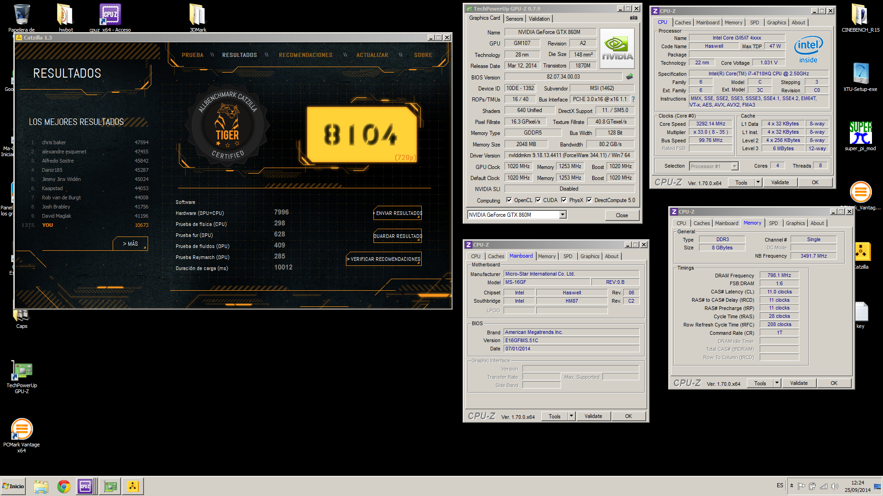The image size is (883, 496).
Task: Click the power plug tray icon
Action: (813, 486)
